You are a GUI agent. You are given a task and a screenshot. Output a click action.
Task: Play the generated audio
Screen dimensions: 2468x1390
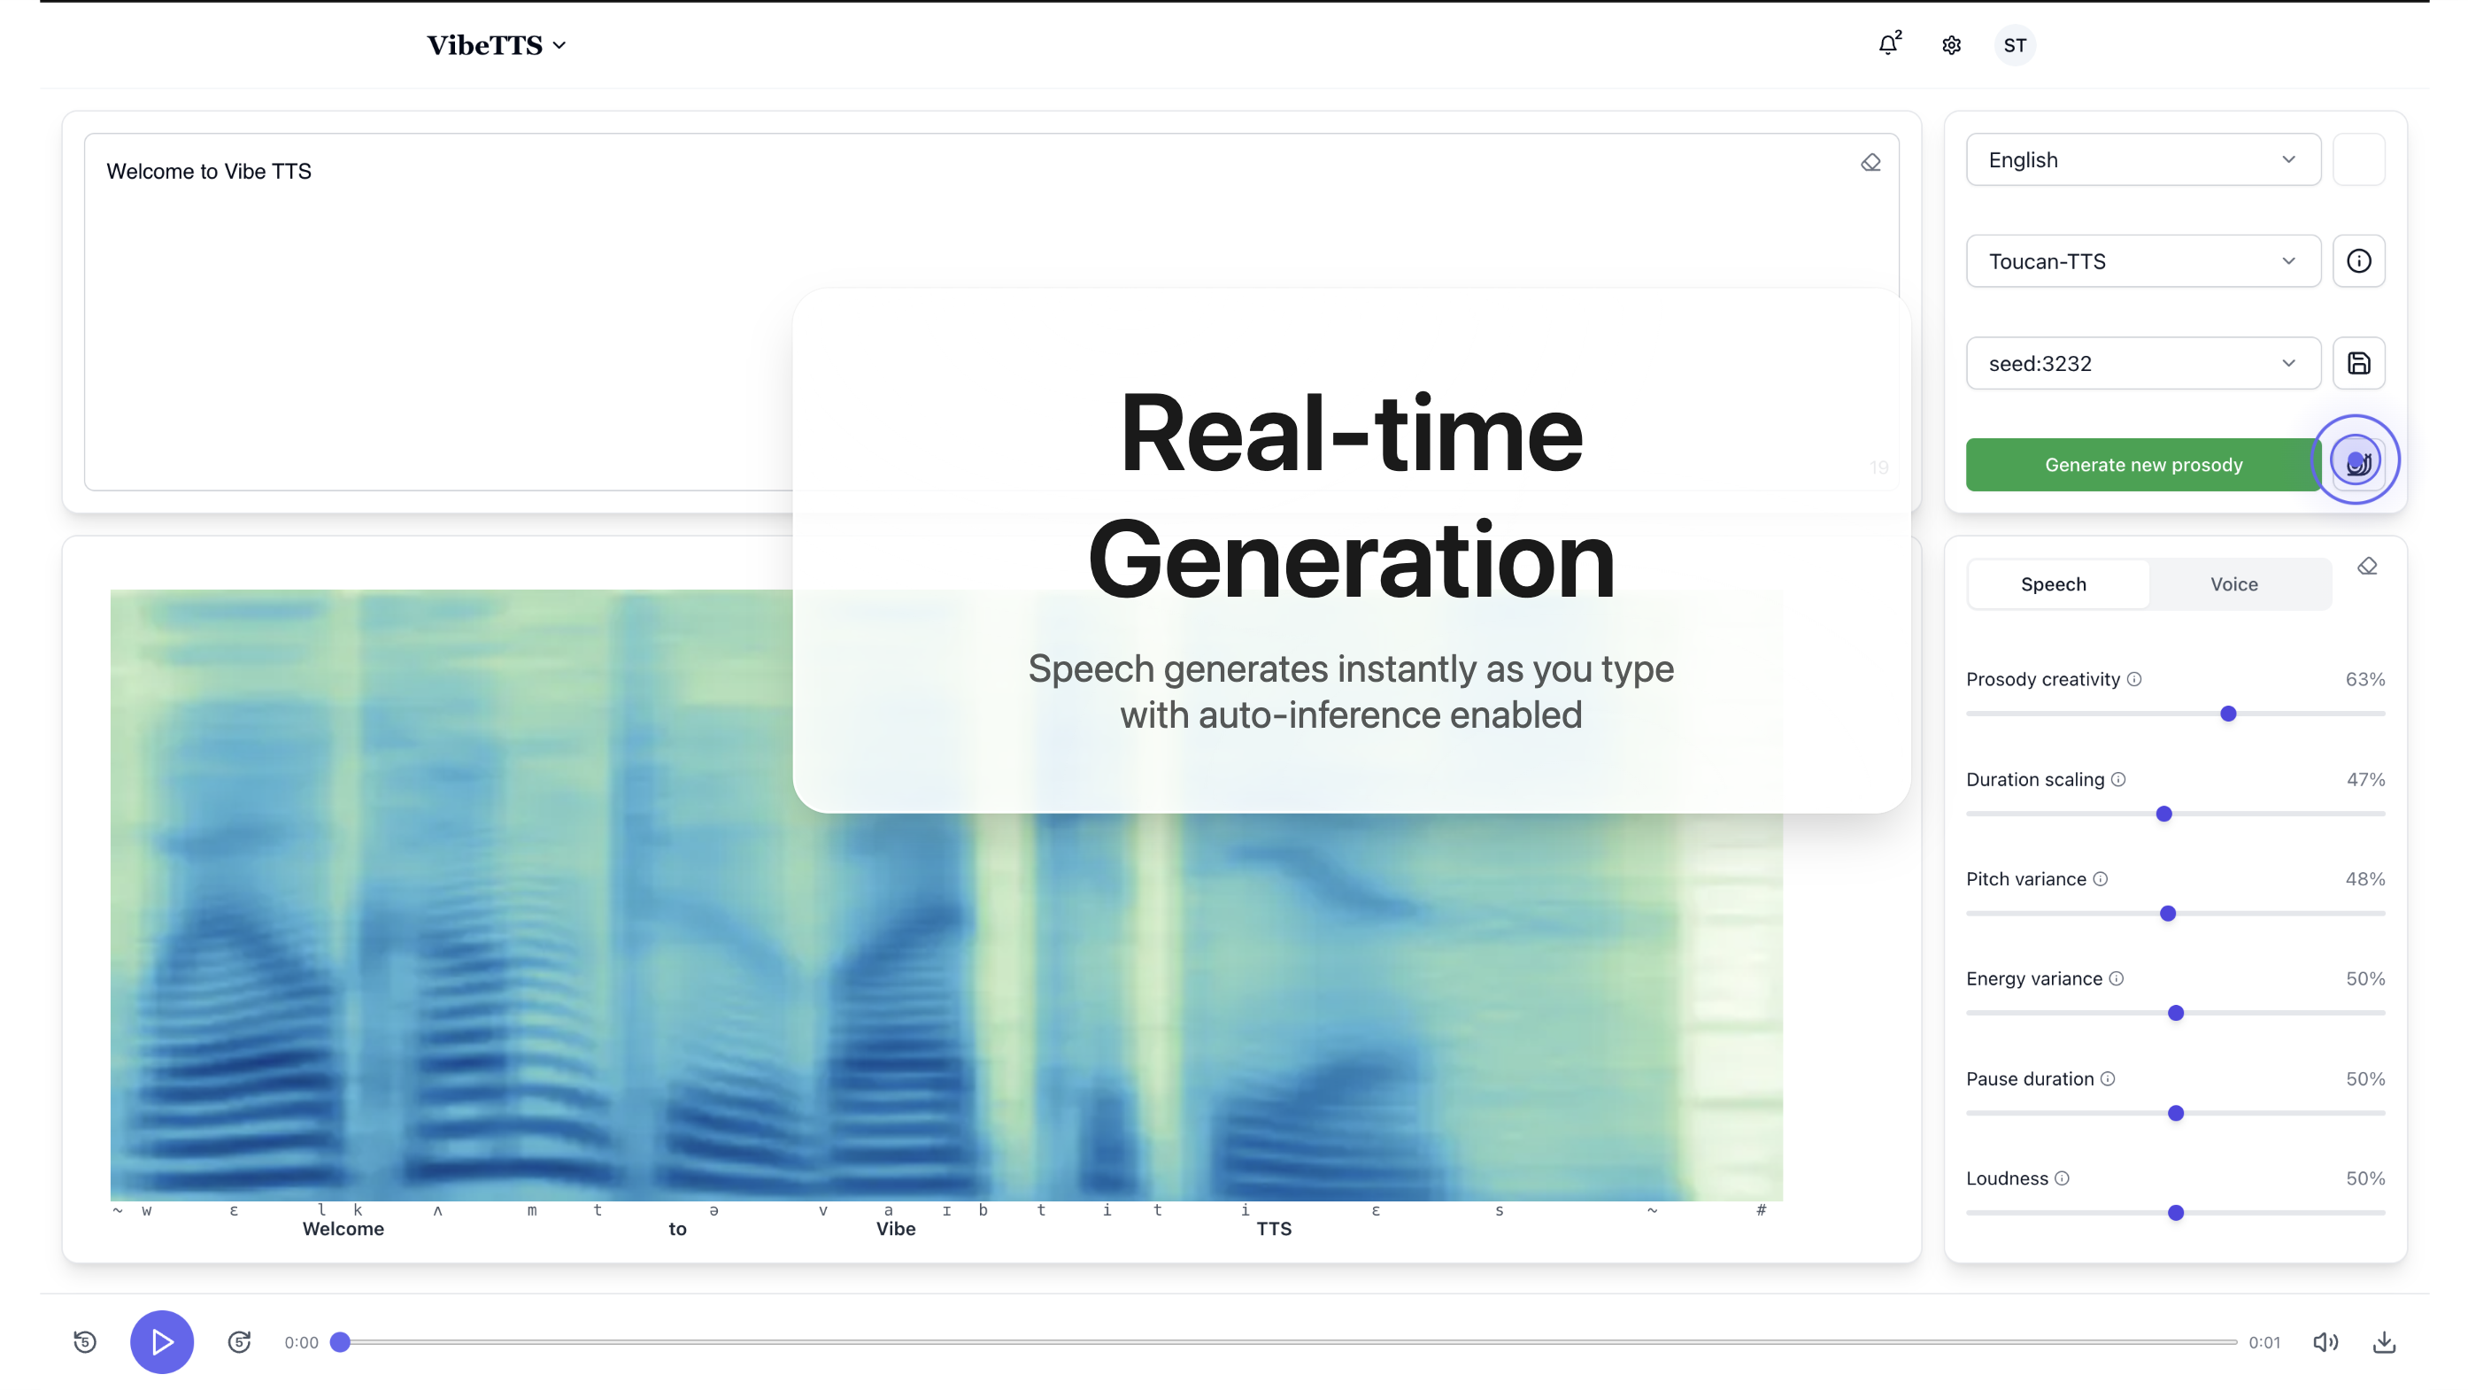coord(162,1342)
